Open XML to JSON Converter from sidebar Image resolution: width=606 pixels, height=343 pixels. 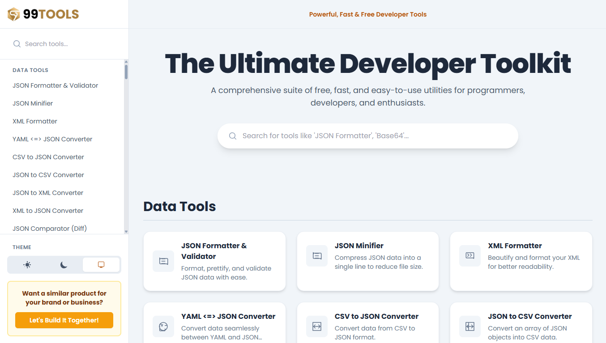(x=47, y=211)
